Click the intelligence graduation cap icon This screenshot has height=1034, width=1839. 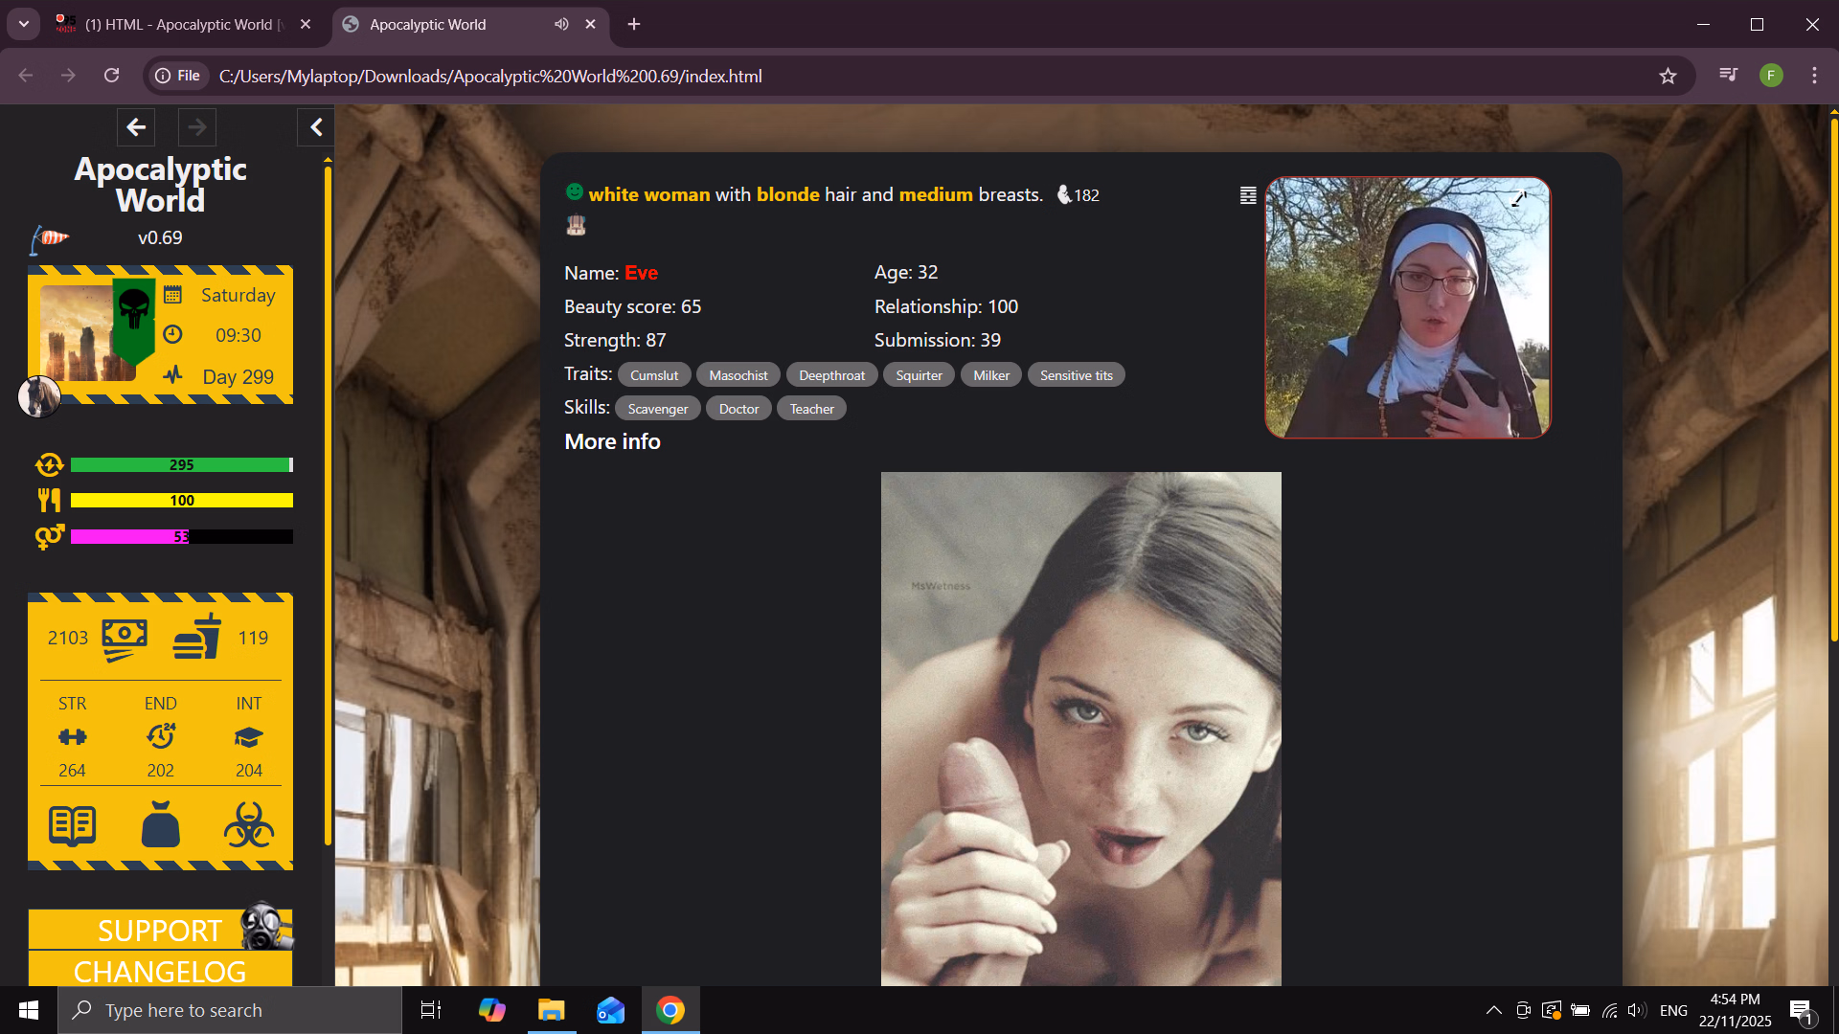[x=249, y=737]
